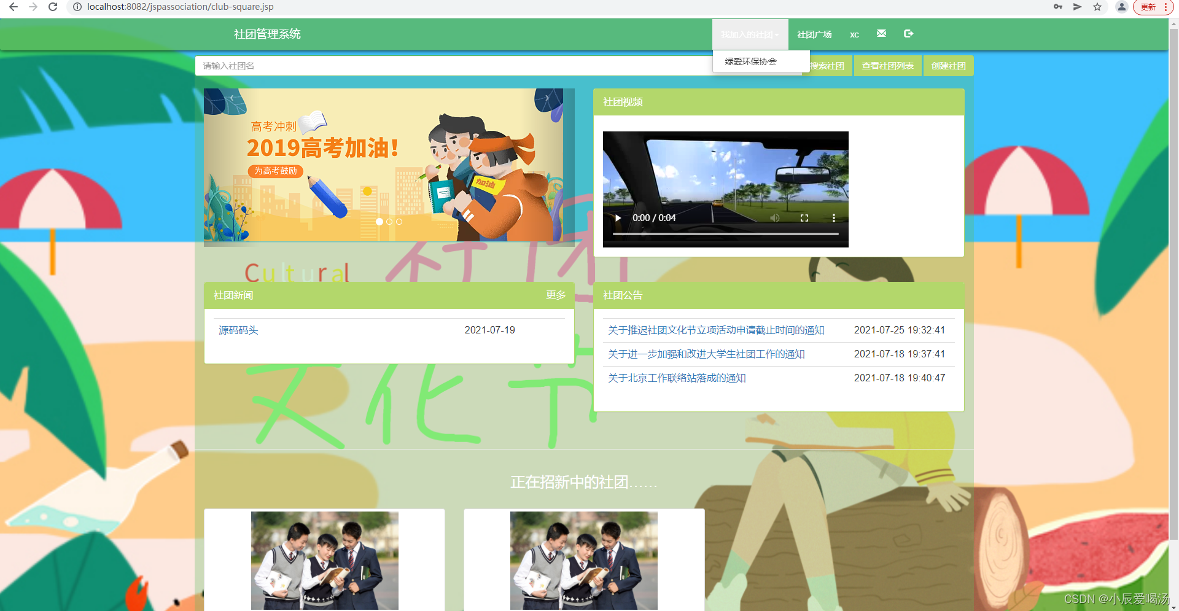Click the 正在招新中的社团 section heading
The width and height of the screenshot is (1179, 611).
pyautogui.click(x=584, y=482)
